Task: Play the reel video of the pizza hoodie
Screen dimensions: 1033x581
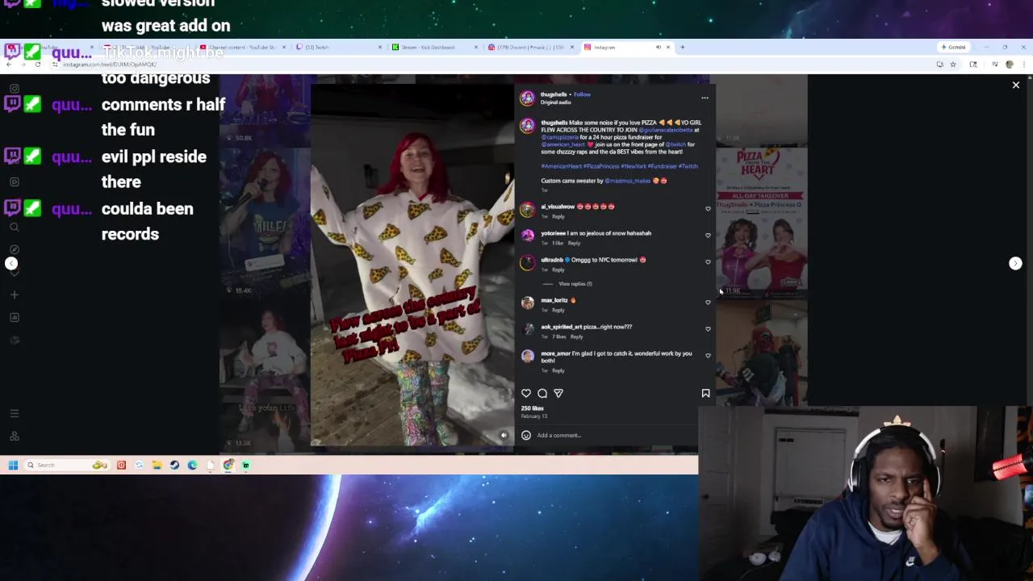Action: click(412, 266)
